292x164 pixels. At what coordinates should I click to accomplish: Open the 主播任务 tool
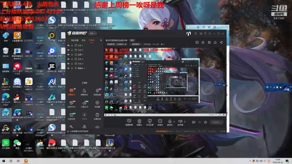point(97,116)
